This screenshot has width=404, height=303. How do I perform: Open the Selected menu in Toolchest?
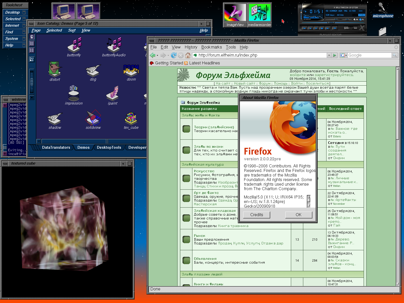15,19
